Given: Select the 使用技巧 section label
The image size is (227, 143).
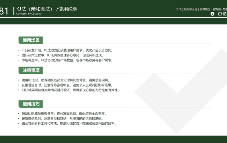Looking at the screenshot, I should pos(31,104).
